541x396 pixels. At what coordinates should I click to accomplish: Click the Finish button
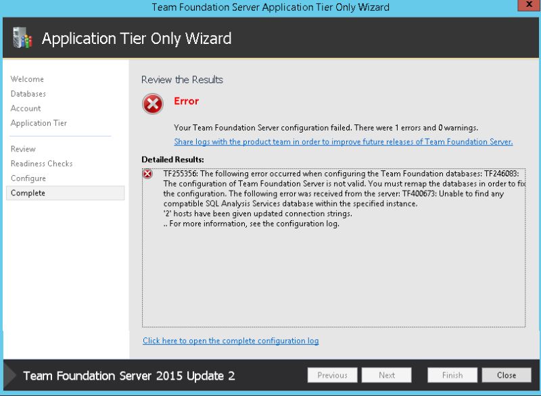coord(452,375)
